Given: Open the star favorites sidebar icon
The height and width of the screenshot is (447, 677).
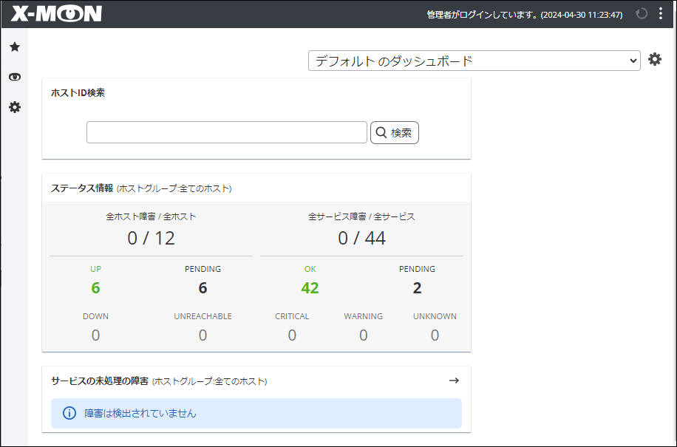Looking at the screenshot, I should pyautogui.click(x=15, y=47).
